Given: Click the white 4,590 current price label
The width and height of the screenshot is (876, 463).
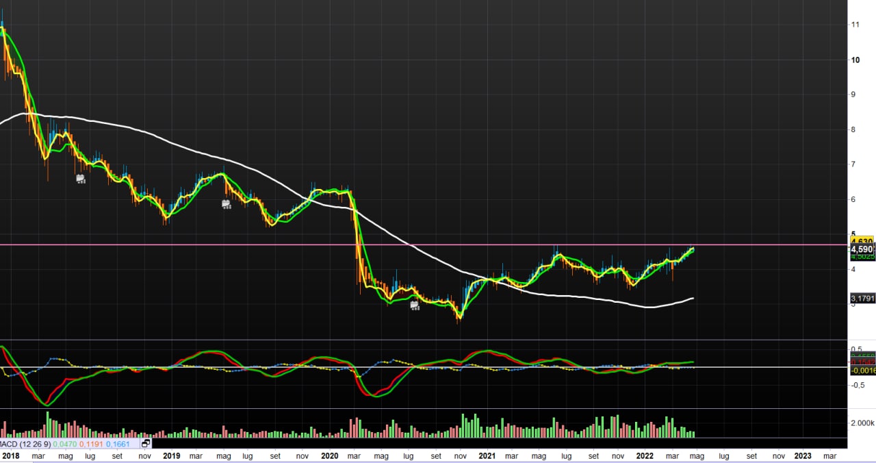Looking at the screenshot, I should pos(861,249).
